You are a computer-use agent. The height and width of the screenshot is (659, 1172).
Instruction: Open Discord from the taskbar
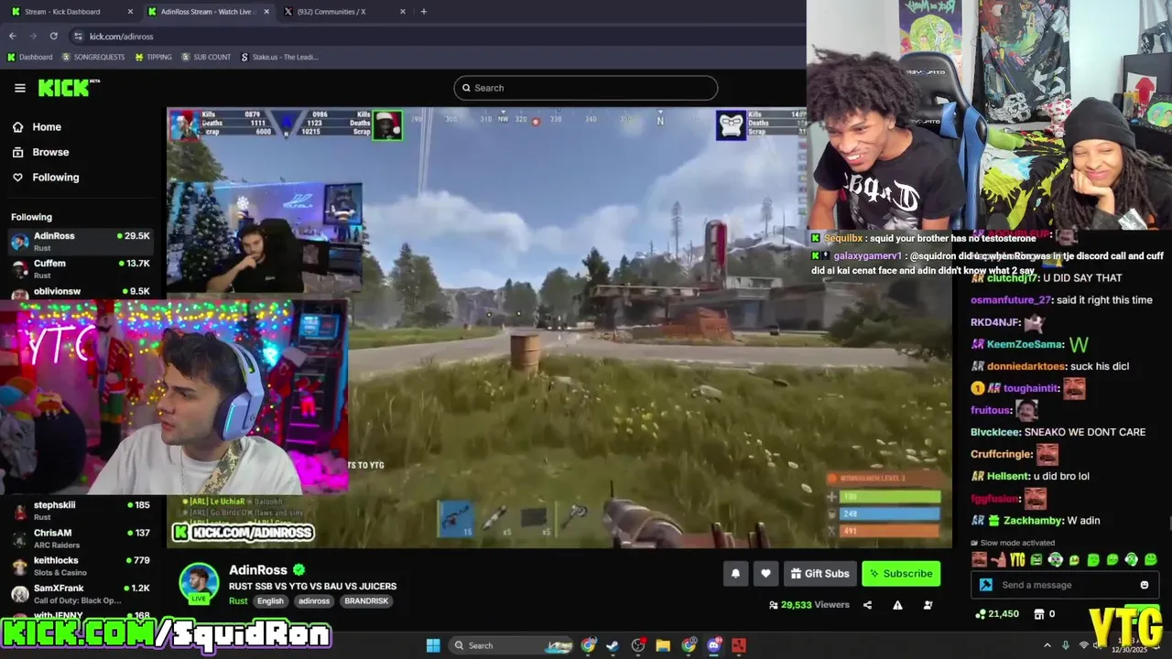coord(714,645)
